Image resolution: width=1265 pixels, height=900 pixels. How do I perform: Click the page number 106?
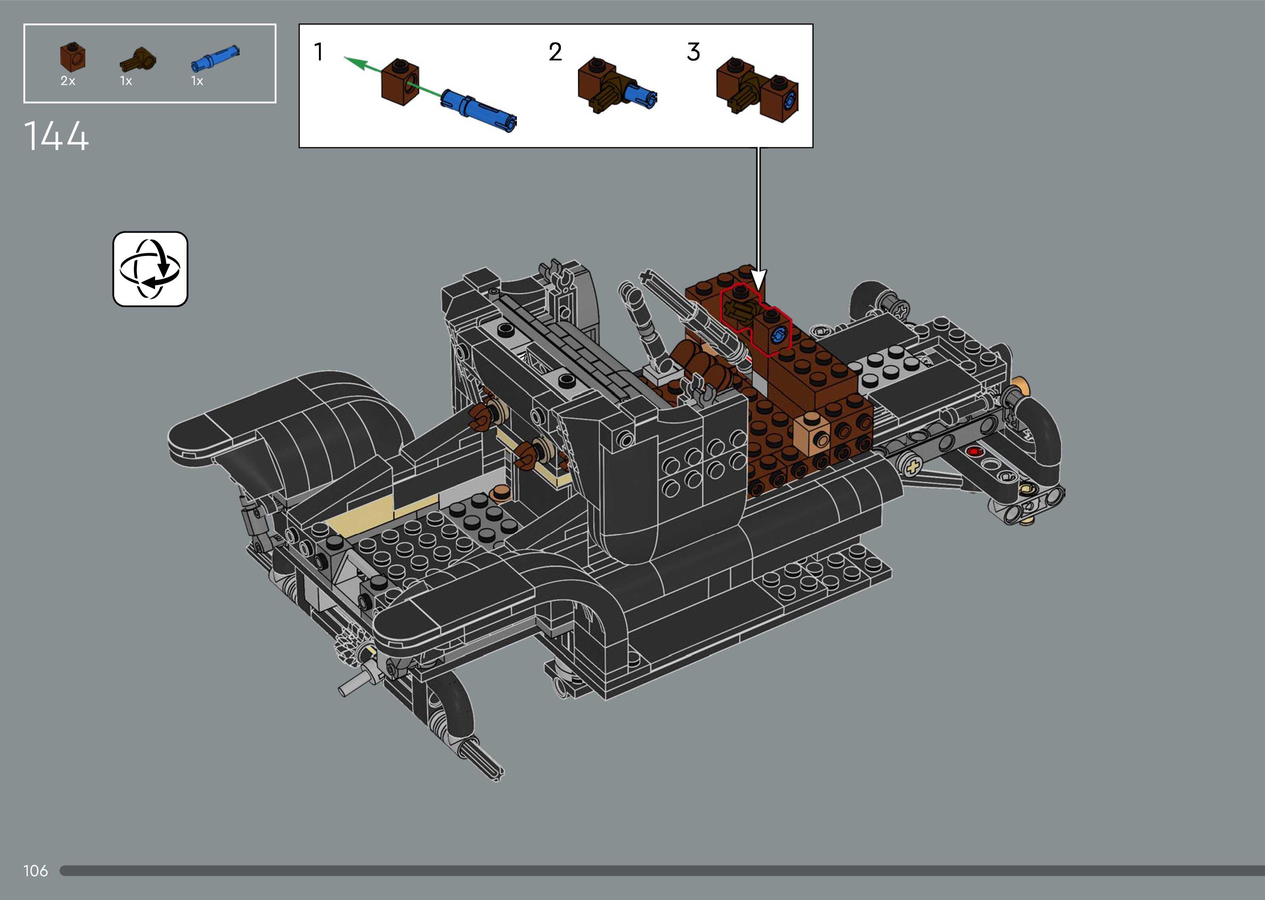coord(35,871)
